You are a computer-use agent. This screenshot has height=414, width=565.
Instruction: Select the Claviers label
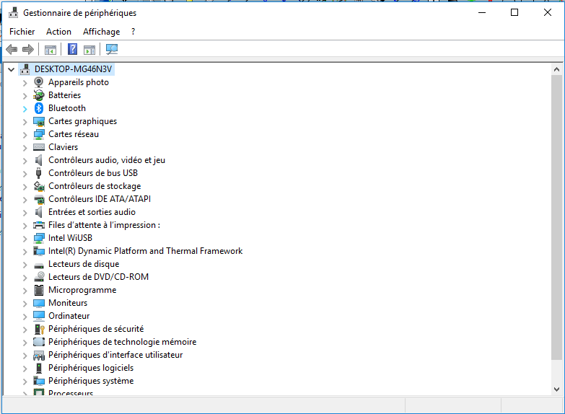(x=63, y=147)
